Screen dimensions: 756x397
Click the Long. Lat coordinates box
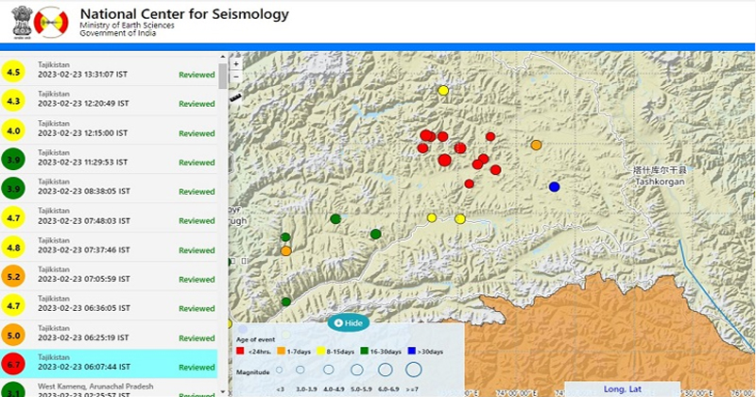point(623,388)
